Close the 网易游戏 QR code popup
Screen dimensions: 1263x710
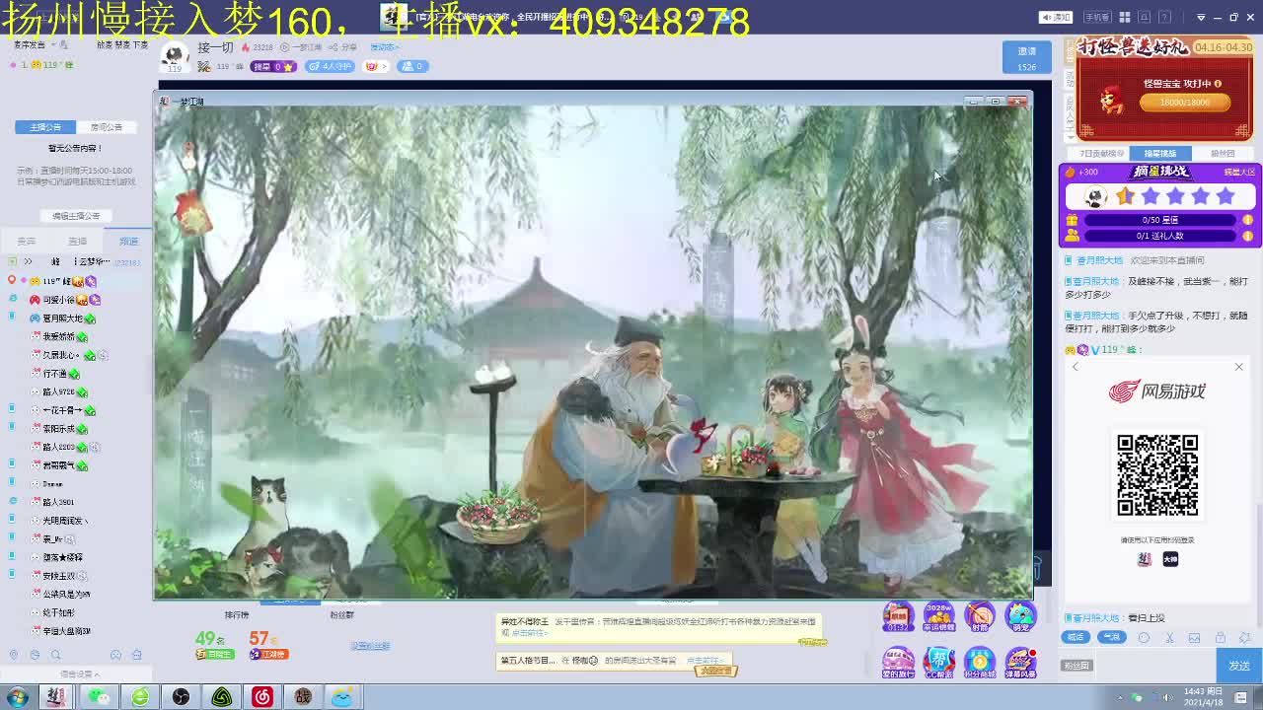[x=1239, y=367]
